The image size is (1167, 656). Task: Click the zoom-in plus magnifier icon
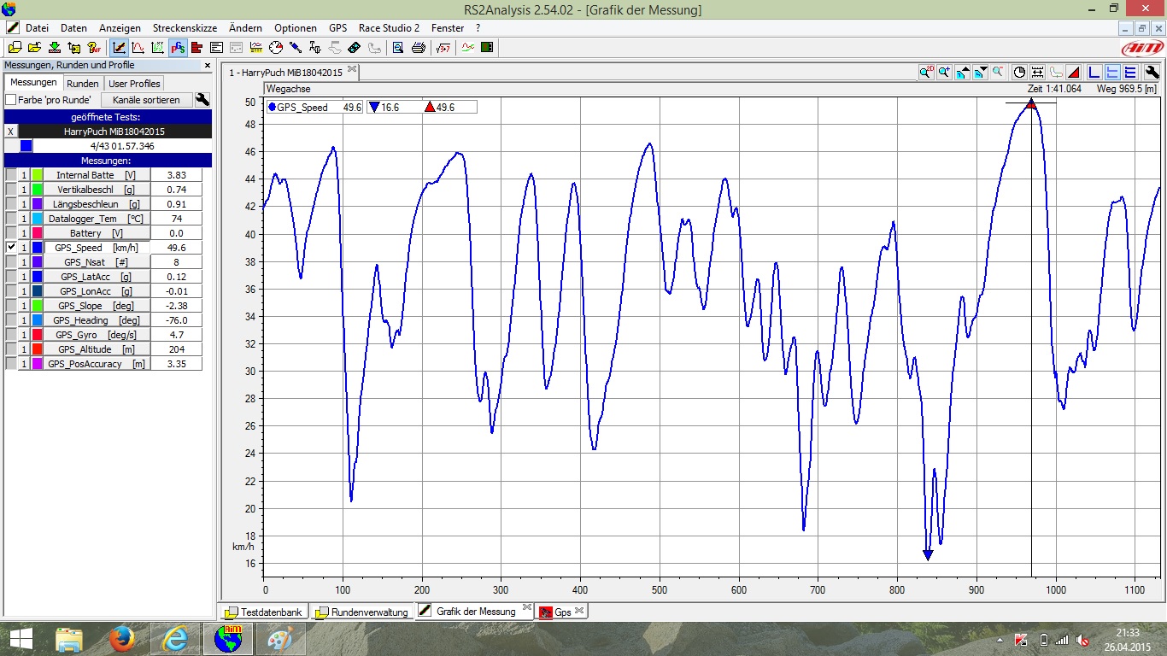[944, 73]
